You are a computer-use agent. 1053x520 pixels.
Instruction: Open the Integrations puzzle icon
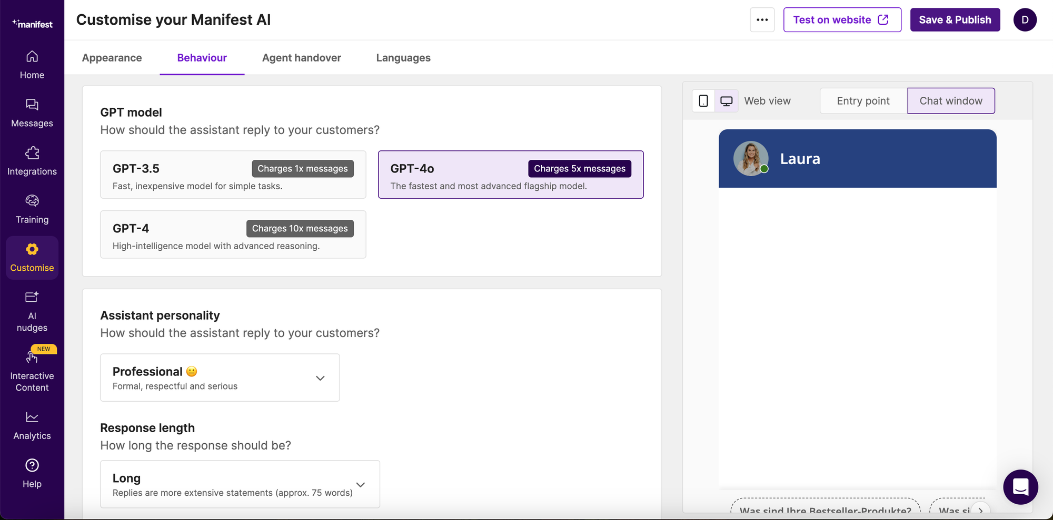click(32, 153)
